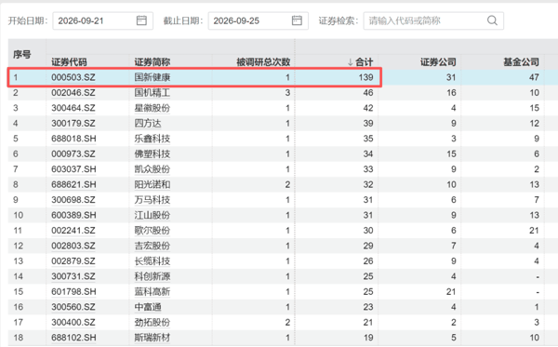Screen dimensions: 558x347
Task: Open stock code 600389.SH
Action: tap(73, 215)
